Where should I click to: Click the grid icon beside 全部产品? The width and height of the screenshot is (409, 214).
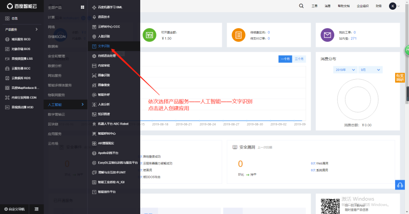[82, 7]
